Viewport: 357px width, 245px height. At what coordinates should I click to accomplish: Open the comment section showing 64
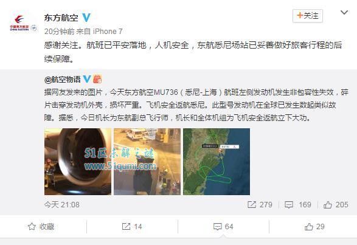coord(218,227)
